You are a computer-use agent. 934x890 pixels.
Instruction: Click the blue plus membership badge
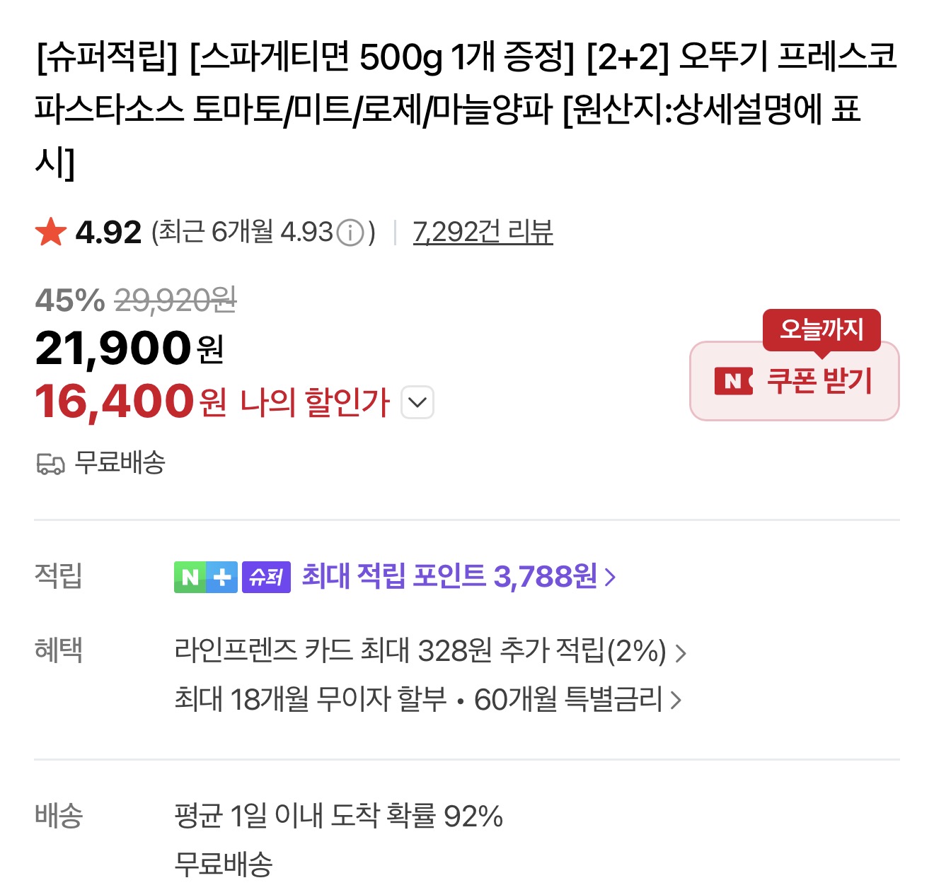point(222,577)
